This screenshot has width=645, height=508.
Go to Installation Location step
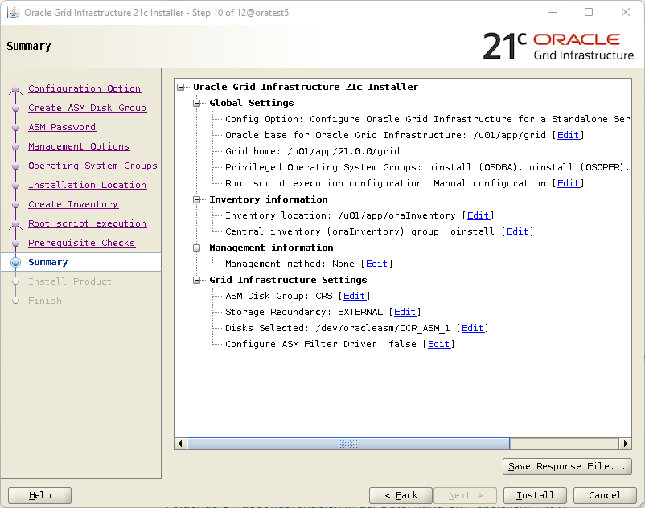click(x=87, y=185)
